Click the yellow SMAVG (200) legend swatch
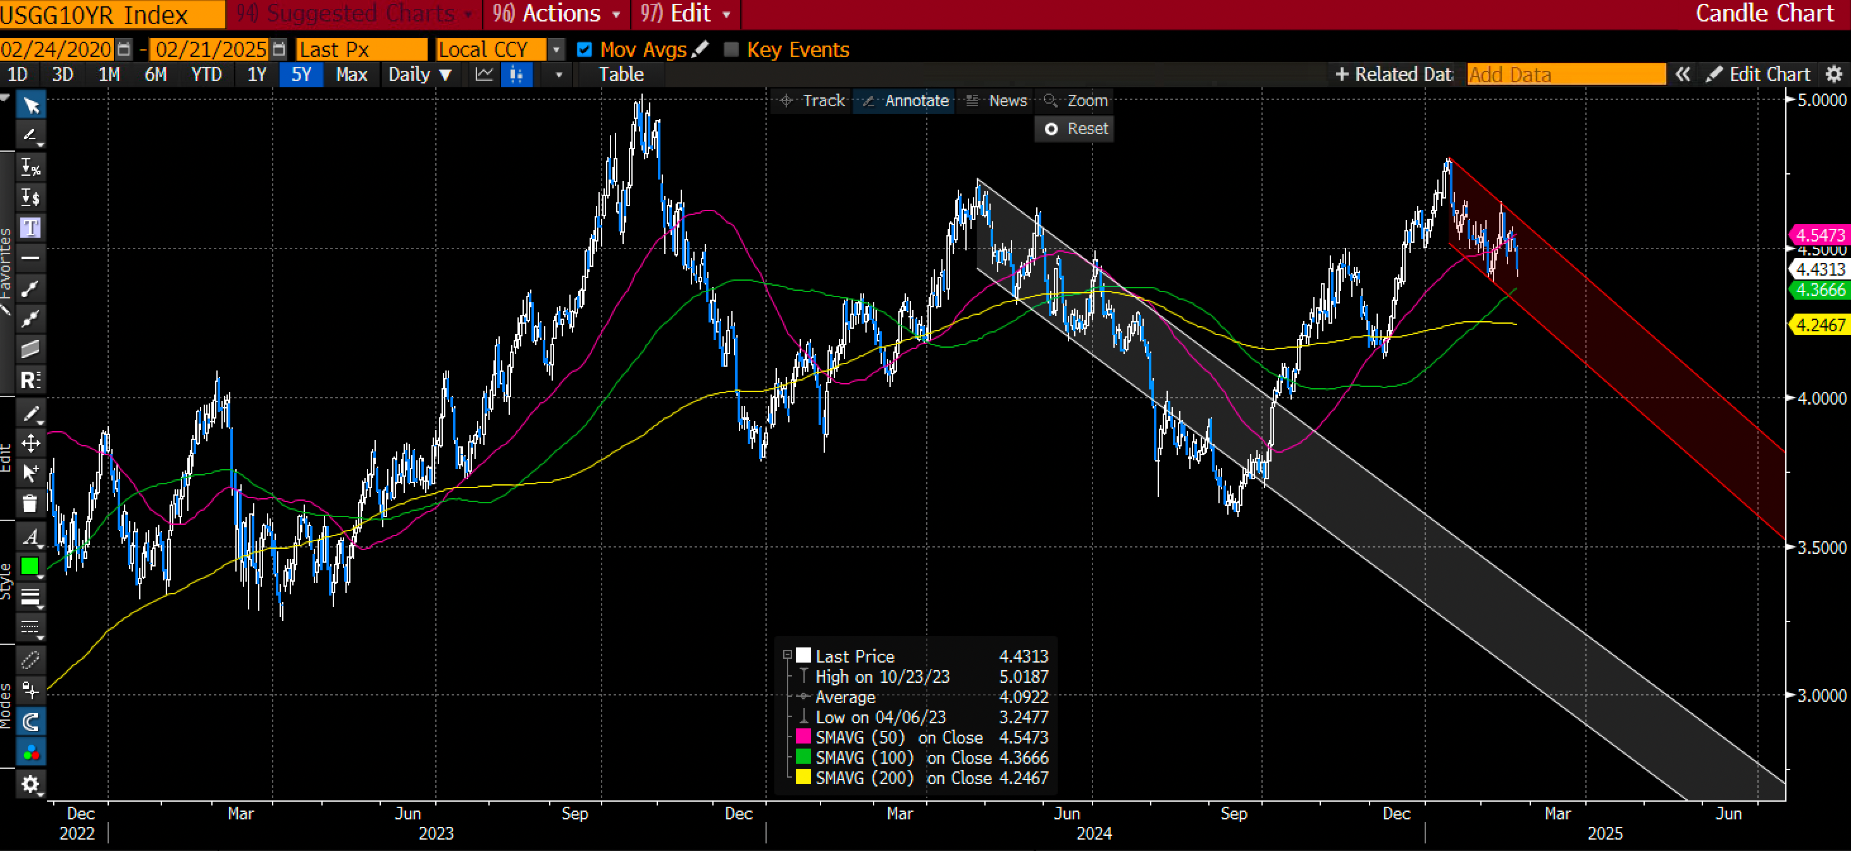 [x=803, y=777]
